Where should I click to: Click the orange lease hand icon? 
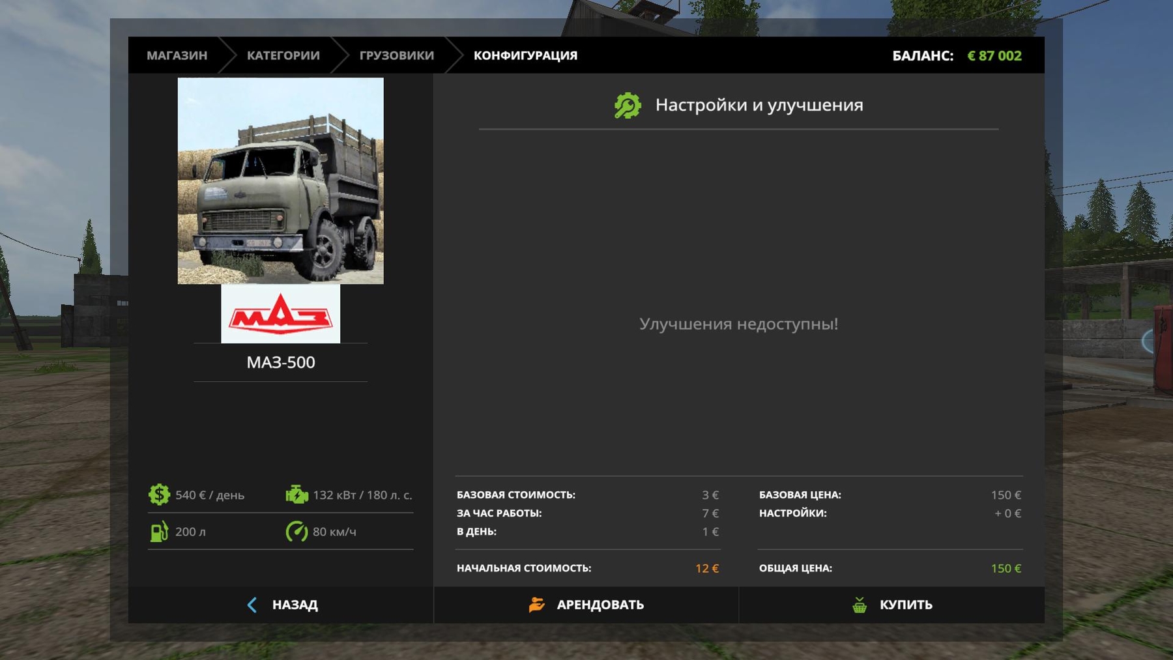(x=536, y=605)
